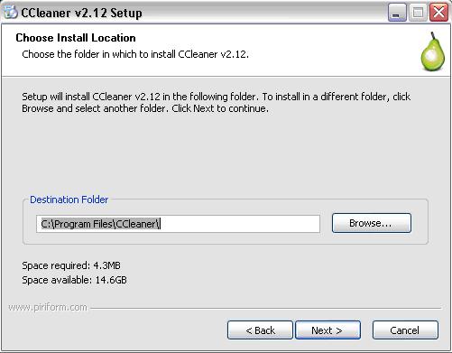Click the Space required: 4.3MB label
Screen dimensions: 452x353
click(x=71, y=265)
